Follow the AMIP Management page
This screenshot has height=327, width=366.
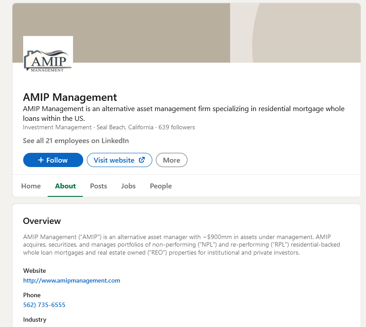pyautogui.click(x=53, y=160)
